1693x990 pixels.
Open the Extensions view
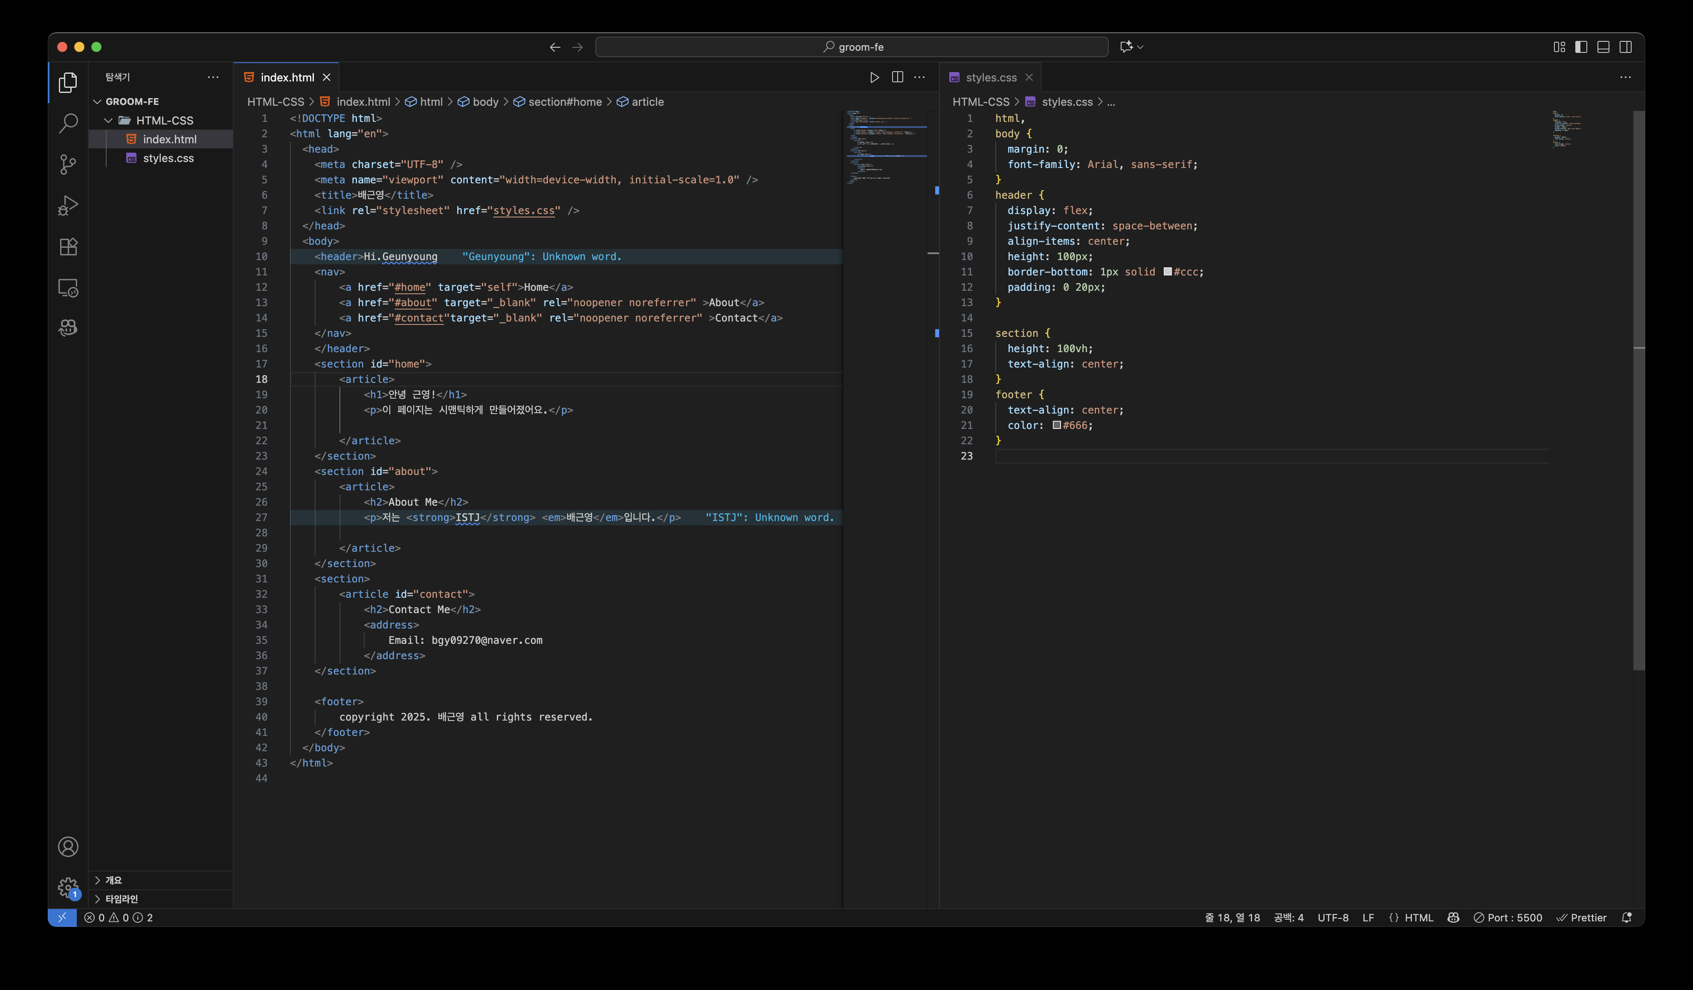point(68,246)
